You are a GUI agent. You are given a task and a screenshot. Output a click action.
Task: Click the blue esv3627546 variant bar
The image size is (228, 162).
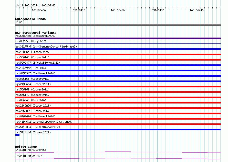pyautogui.click(x=118, y=49)
